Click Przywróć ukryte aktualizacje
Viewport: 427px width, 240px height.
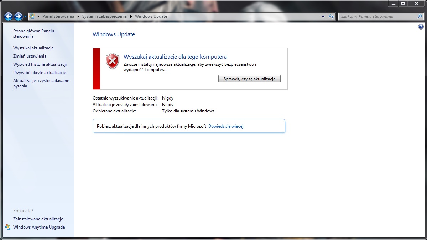click(x=40, y=72)
